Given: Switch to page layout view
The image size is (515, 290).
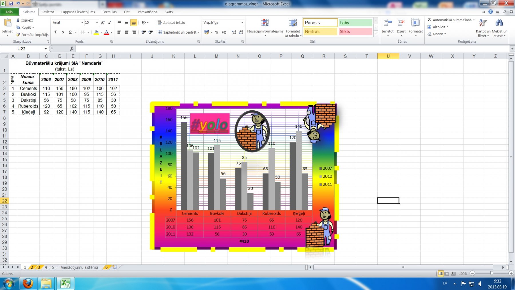Looking at the screenshot, I should click(x=447, y=274).
